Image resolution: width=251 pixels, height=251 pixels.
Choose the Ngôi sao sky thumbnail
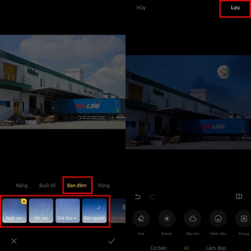pos(15,210)
